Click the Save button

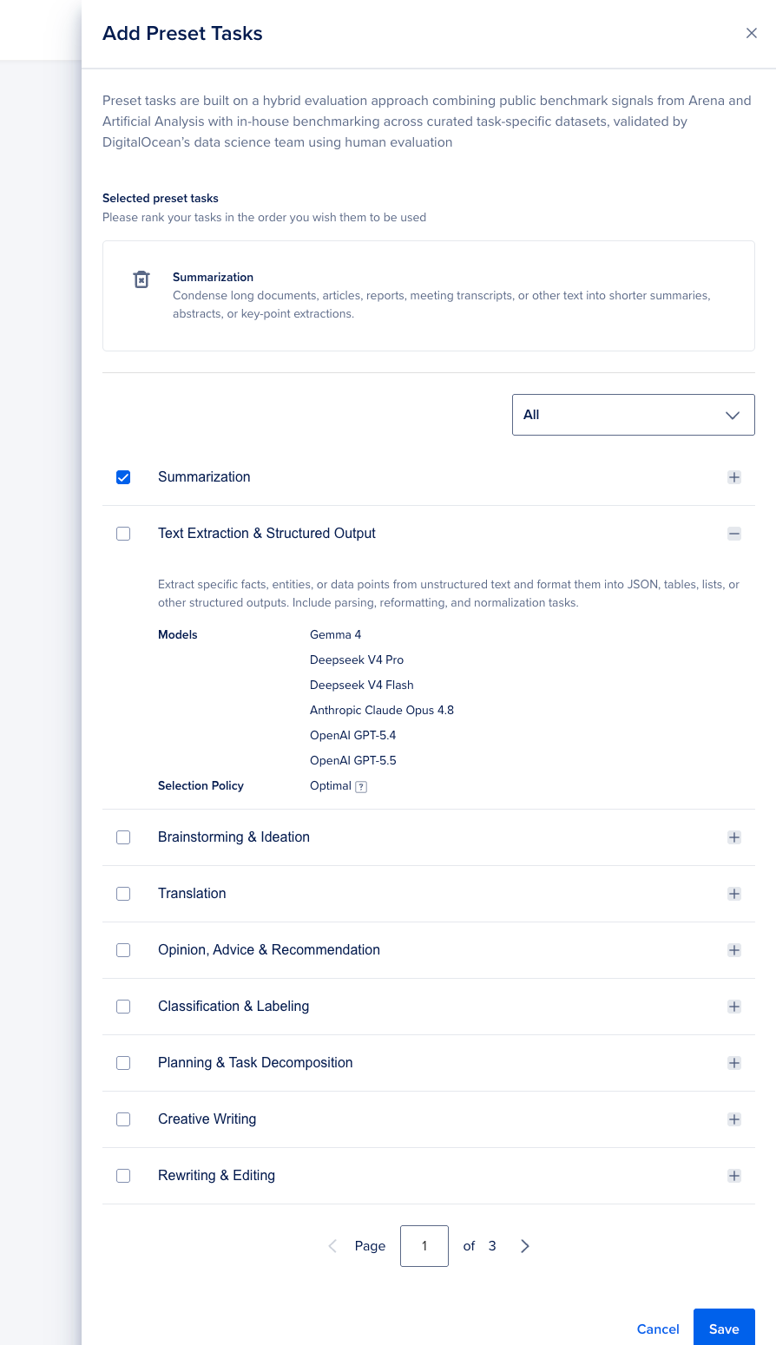724,1329
